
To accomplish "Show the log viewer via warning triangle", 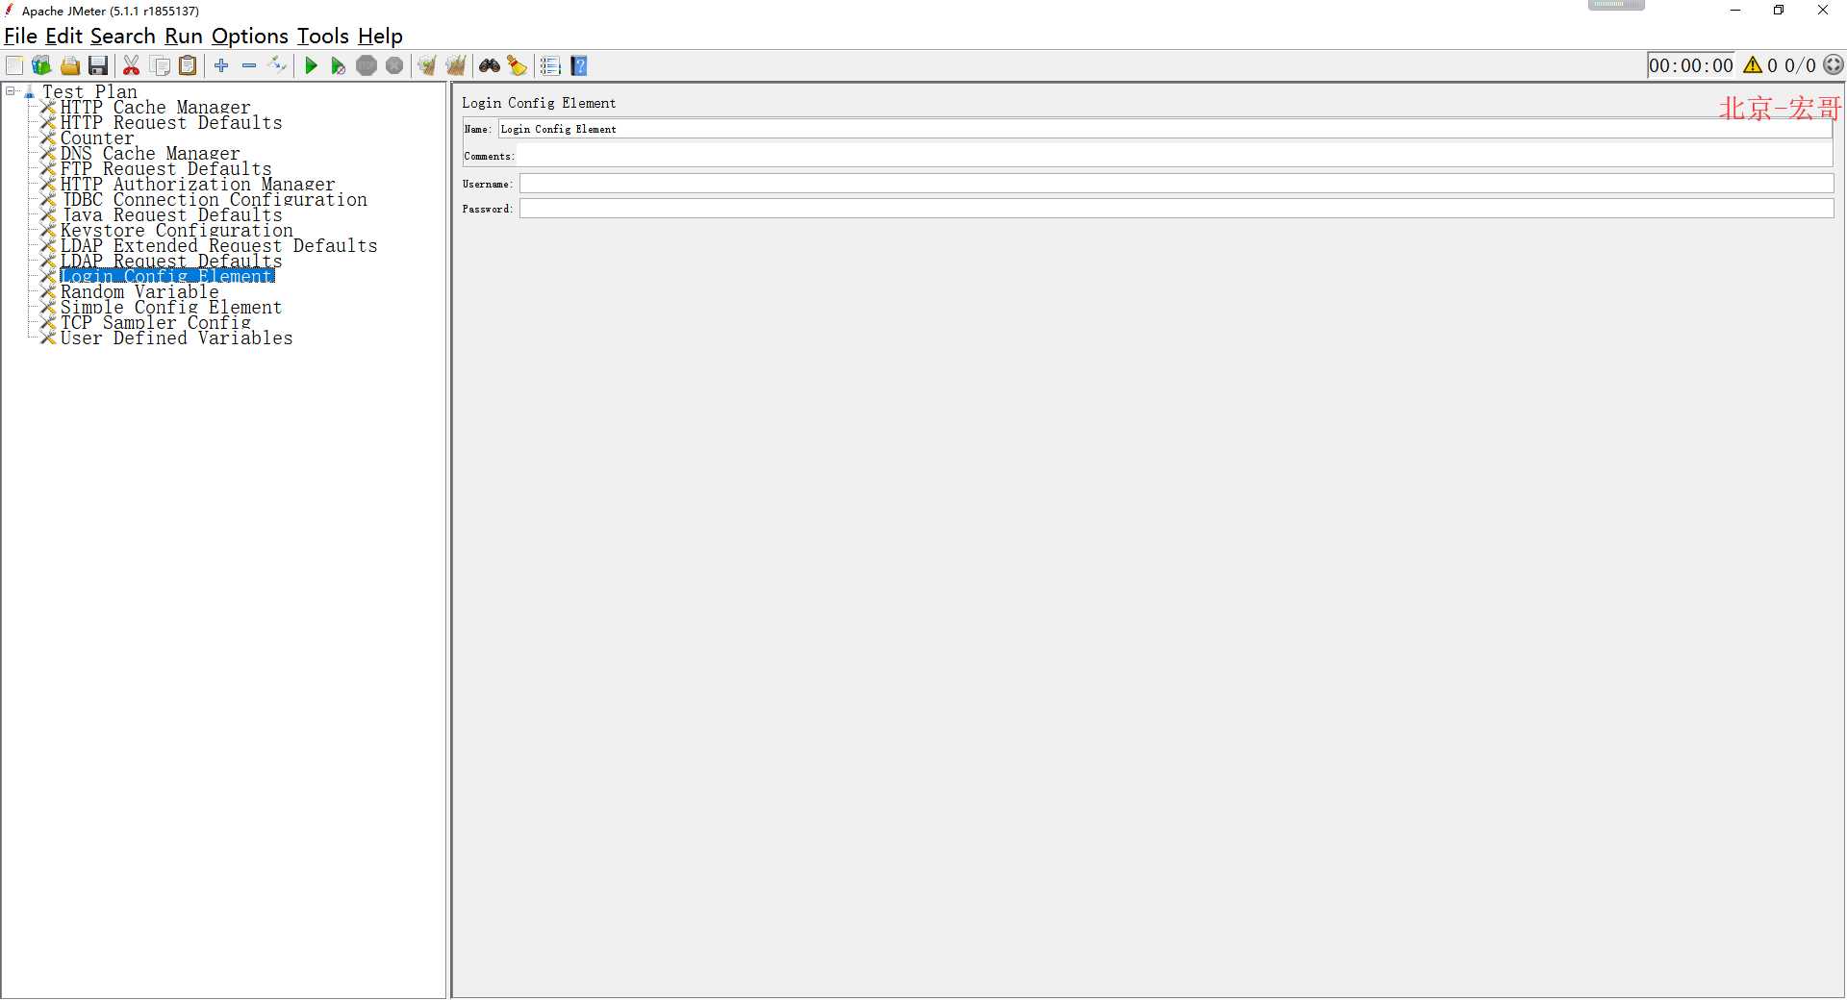I will [x=1753, y=65].
